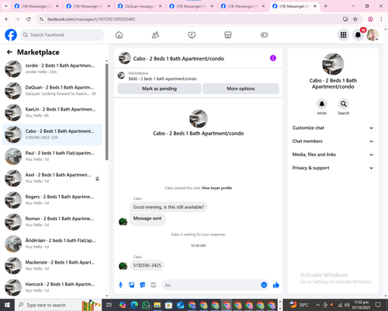Send a thumbs up like
This screenshot has height=311, width=388.
click(x=276, y=285)
